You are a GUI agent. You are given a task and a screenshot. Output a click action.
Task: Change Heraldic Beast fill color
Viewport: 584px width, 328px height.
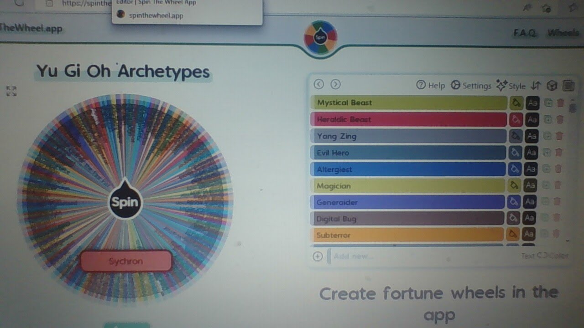pos(516,119)
